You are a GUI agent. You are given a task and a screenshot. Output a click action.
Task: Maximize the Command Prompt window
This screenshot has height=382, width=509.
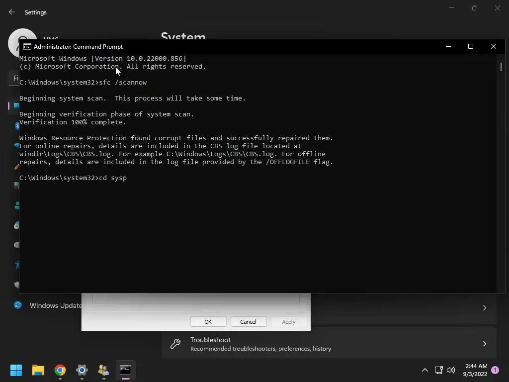point(471,46)
